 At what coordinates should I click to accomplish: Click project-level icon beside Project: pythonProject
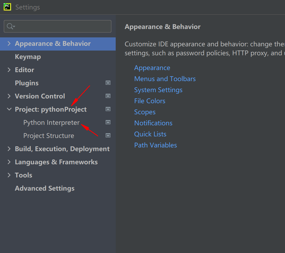pos(108,109)
